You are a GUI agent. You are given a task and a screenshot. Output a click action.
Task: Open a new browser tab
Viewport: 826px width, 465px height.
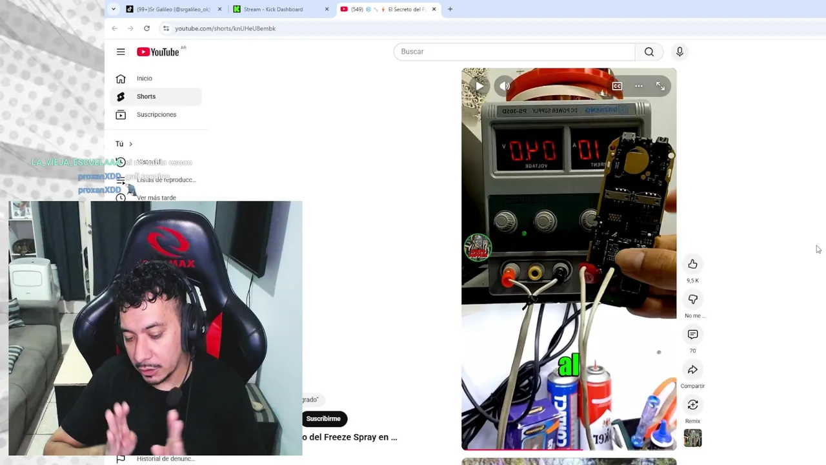(x=450, y=9)
